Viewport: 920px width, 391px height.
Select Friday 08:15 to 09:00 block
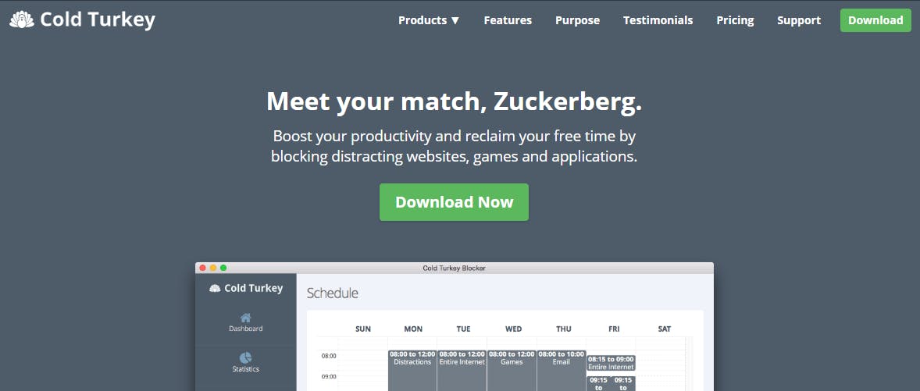click(x=611, y=363)
